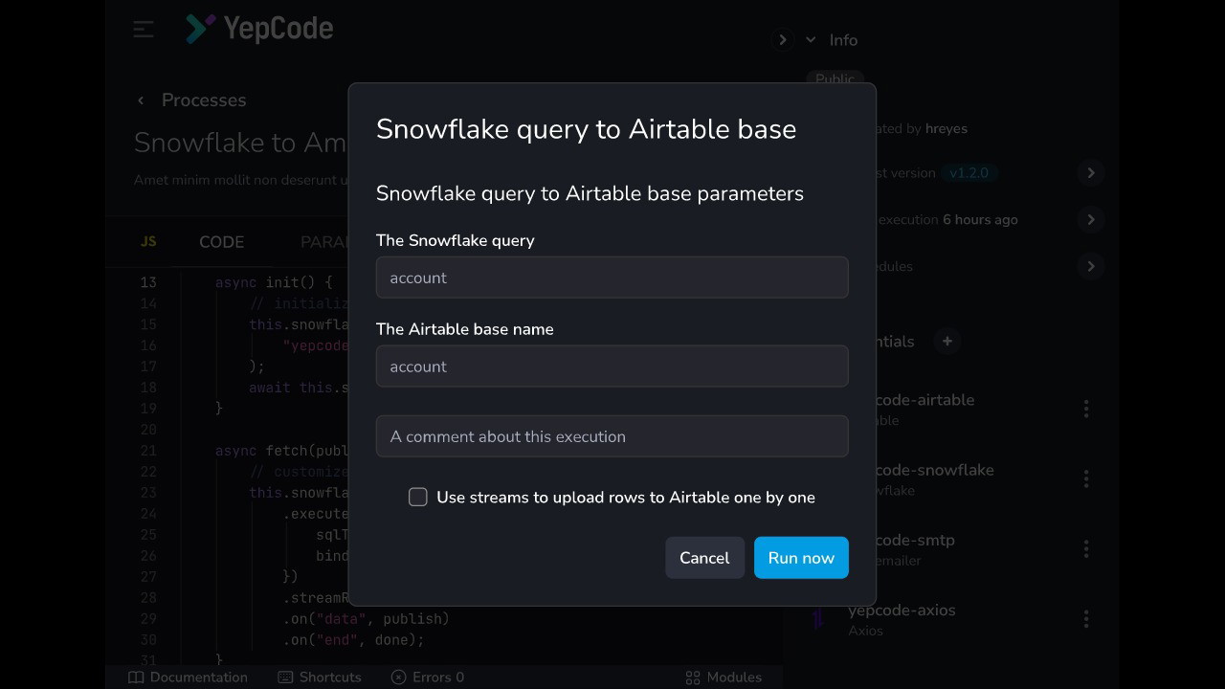Screen dimensions: 1225x689
Task: Focus the Airtable base name field
Action: [x=612, y=367]
